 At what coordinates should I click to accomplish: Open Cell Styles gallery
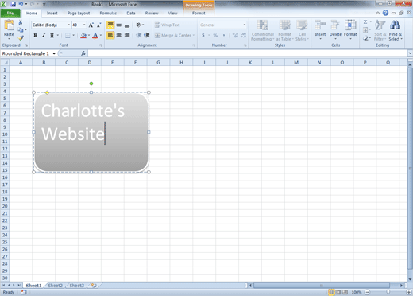click(x=302, y=30)
